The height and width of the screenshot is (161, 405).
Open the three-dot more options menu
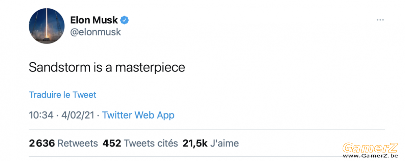pyautogui.click(x=380, y=20)
